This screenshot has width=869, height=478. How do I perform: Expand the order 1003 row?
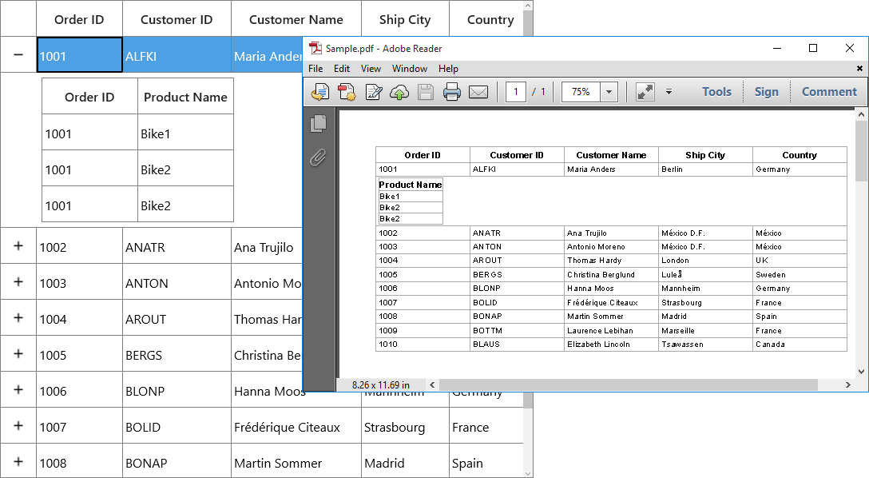tap(18, 281)
